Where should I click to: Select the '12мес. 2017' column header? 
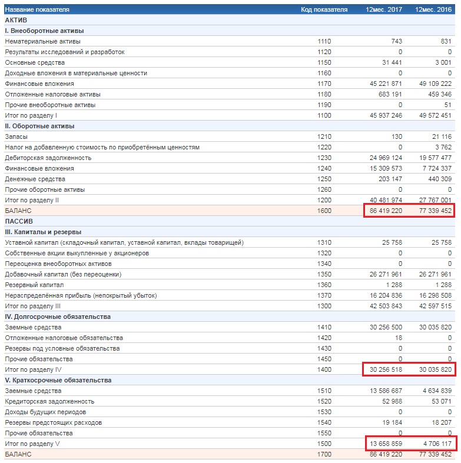(x=383, y=9)
